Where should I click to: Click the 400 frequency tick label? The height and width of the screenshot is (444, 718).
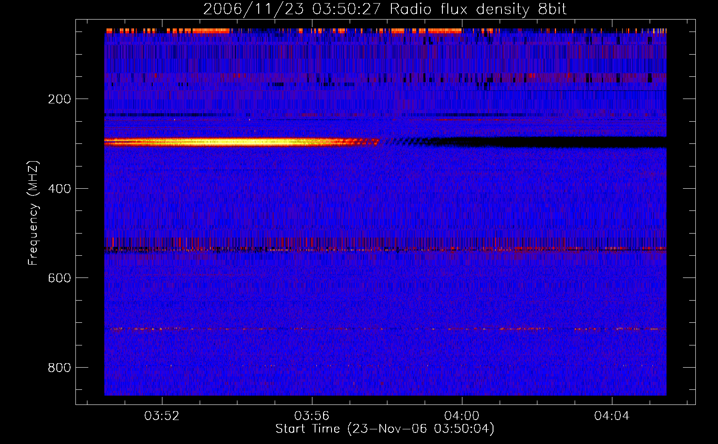point(59,189)
